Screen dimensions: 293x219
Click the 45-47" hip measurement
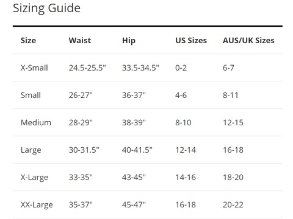134,204
